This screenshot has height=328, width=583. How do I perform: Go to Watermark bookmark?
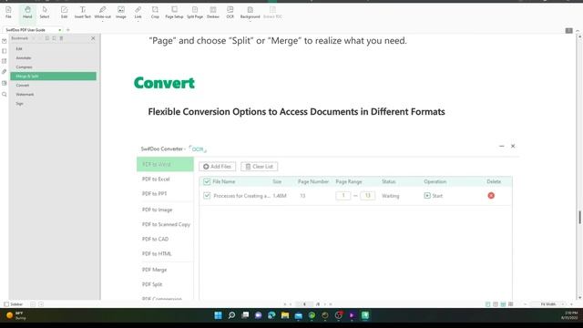(x=25, y=95)
